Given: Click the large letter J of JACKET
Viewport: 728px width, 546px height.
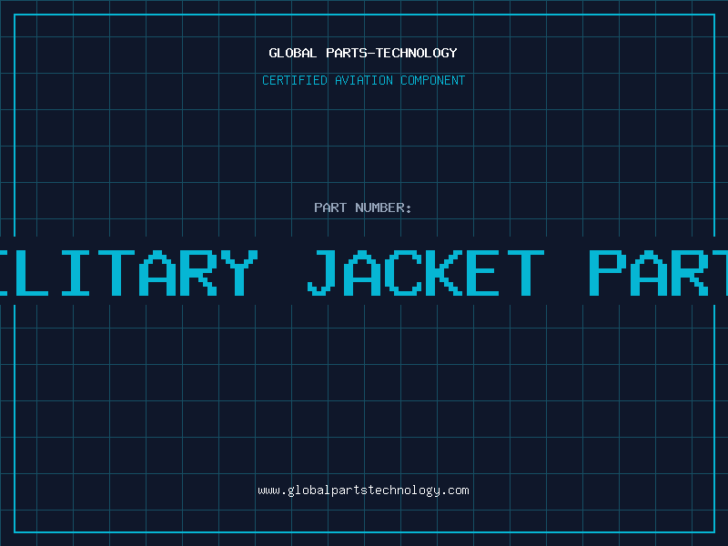Looking at the screenshot, I should point(322,272).
